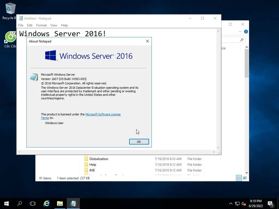279x209 pixels.
Task: Select the Globalization folder in Explorer
Action: point(99,159)
